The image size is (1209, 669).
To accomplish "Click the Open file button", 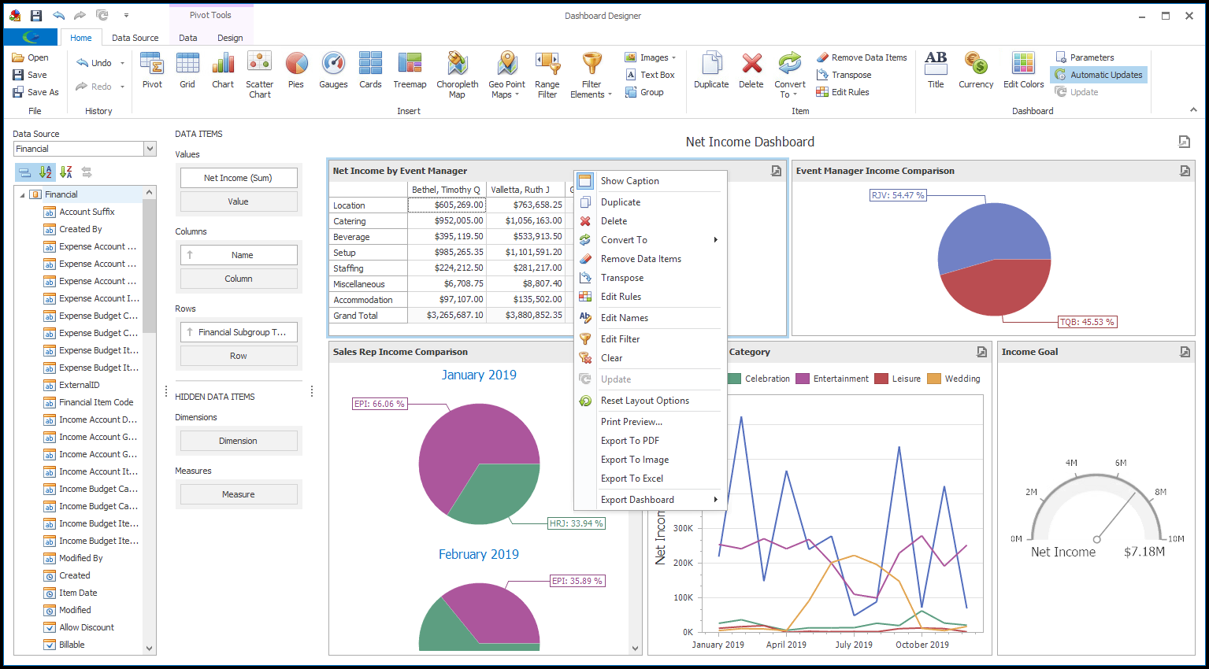I will [30, 57].
